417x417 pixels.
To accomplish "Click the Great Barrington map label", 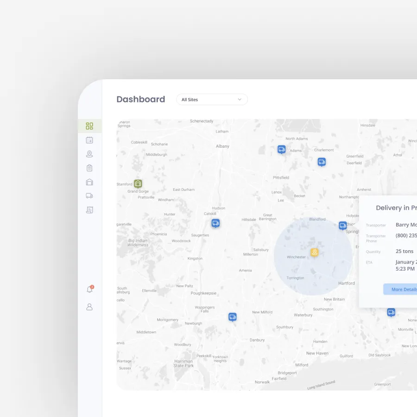I will [267, 217].
